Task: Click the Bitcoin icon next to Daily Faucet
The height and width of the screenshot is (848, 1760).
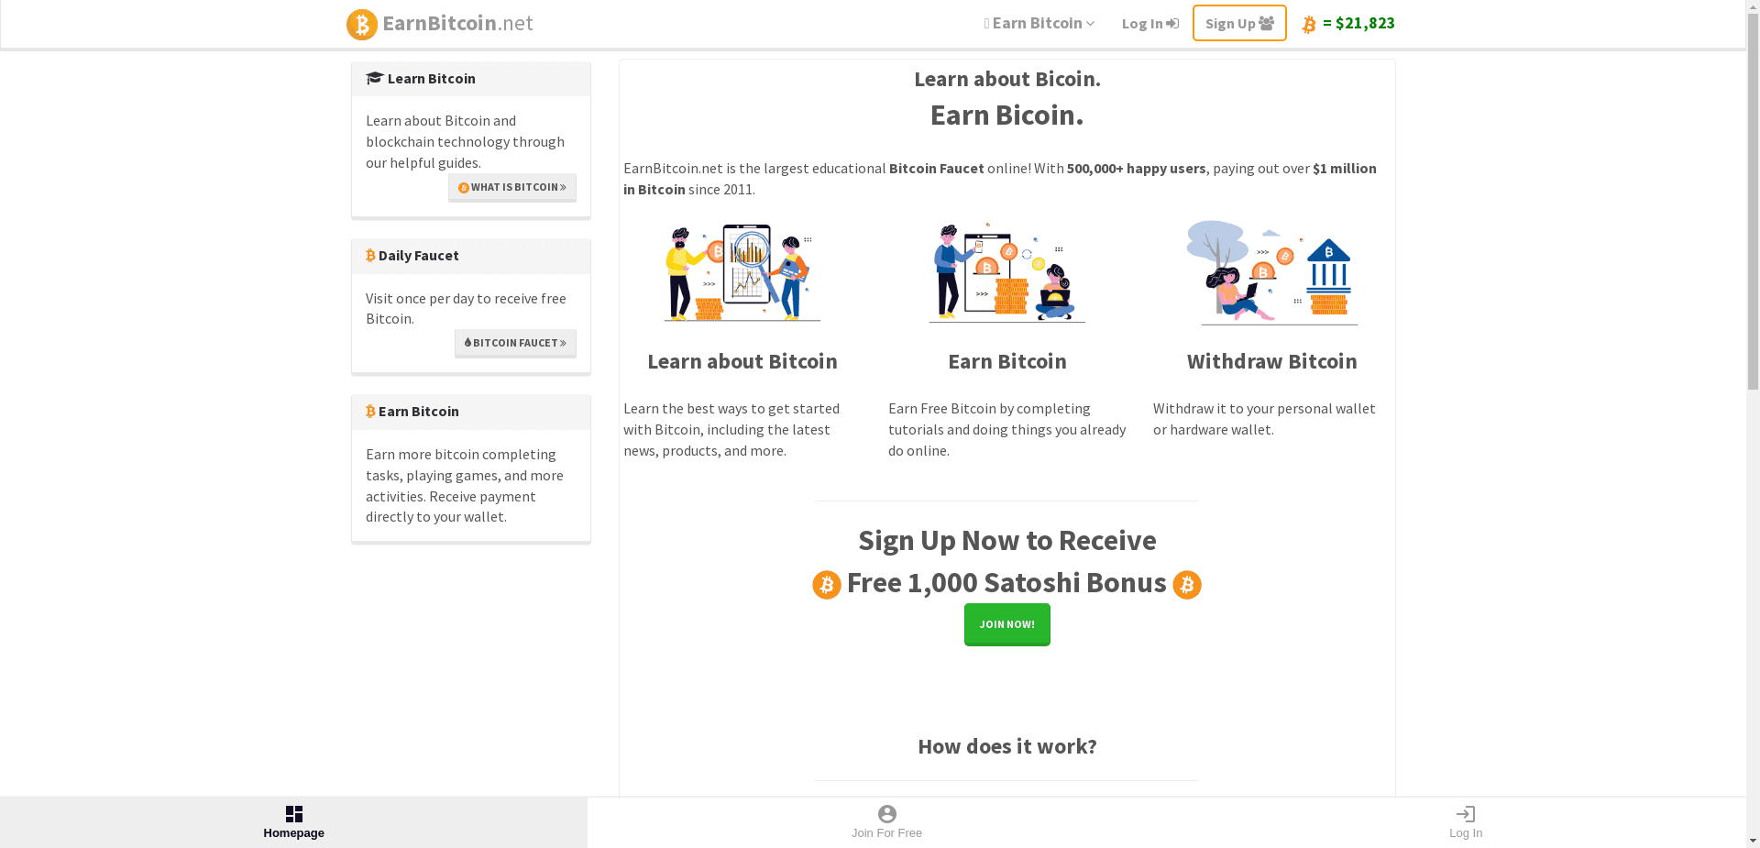Action: 370,255
